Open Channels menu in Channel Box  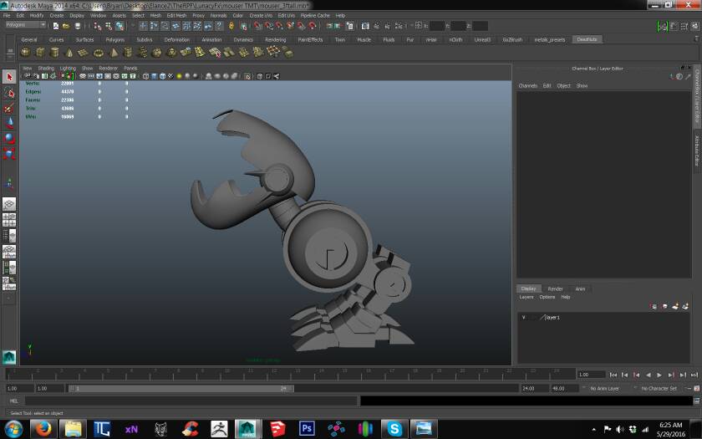[x=528, y=85]
